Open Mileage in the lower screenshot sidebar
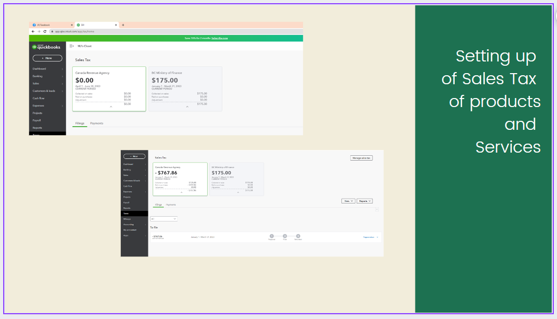Viewport: 557px width, 319px height. [x=127, y=219]
